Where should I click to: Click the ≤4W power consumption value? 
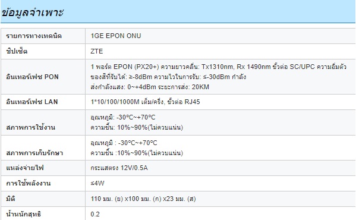97,183
